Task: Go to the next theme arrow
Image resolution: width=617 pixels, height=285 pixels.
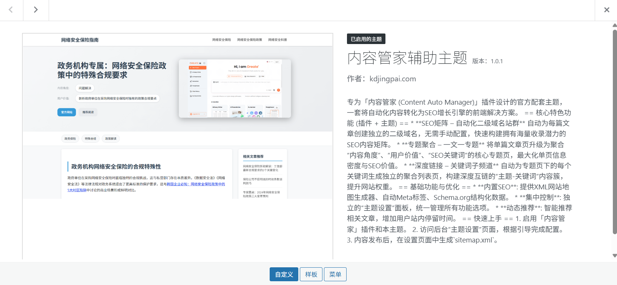Action: coord(36,10)
